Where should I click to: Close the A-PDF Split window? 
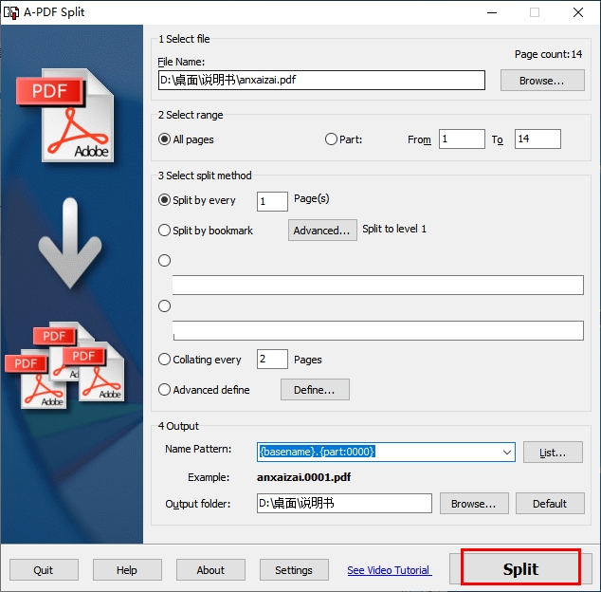coord(578,12)
